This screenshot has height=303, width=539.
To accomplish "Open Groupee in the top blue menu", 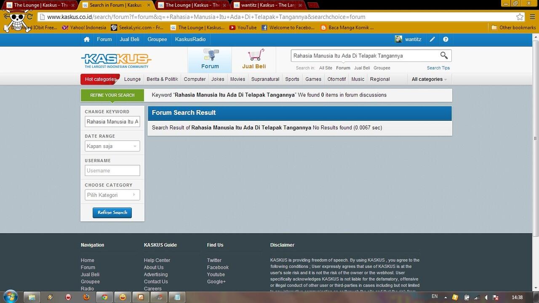I will pos(157,39).
